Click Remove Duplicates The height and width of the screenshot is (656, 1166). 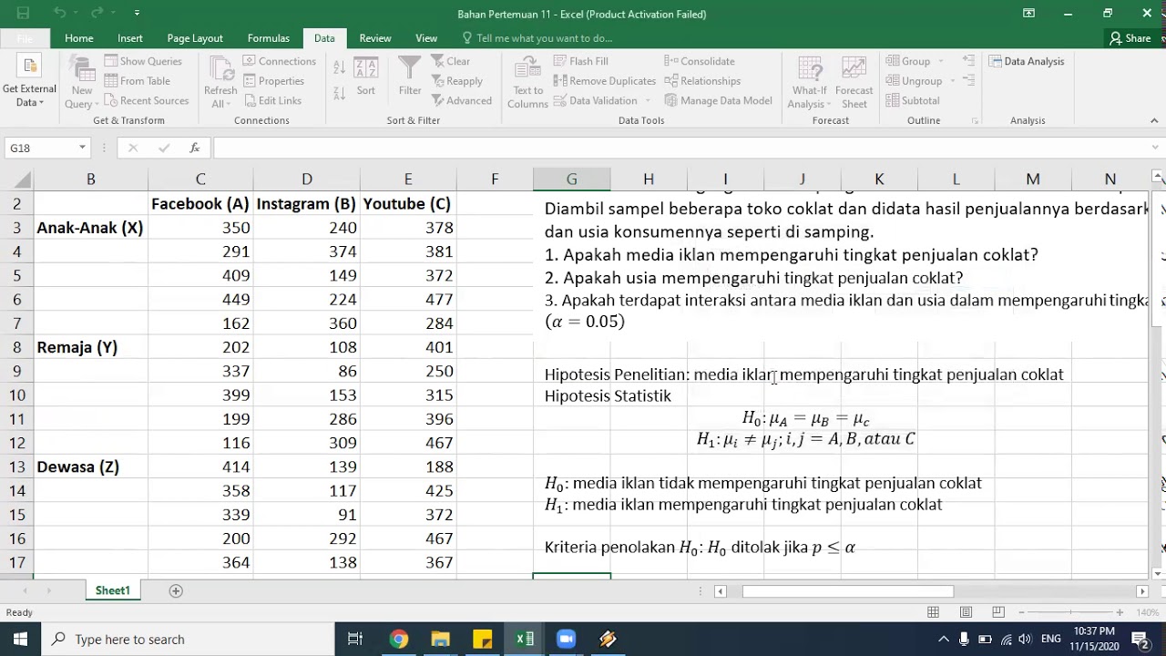coord(604,81)
